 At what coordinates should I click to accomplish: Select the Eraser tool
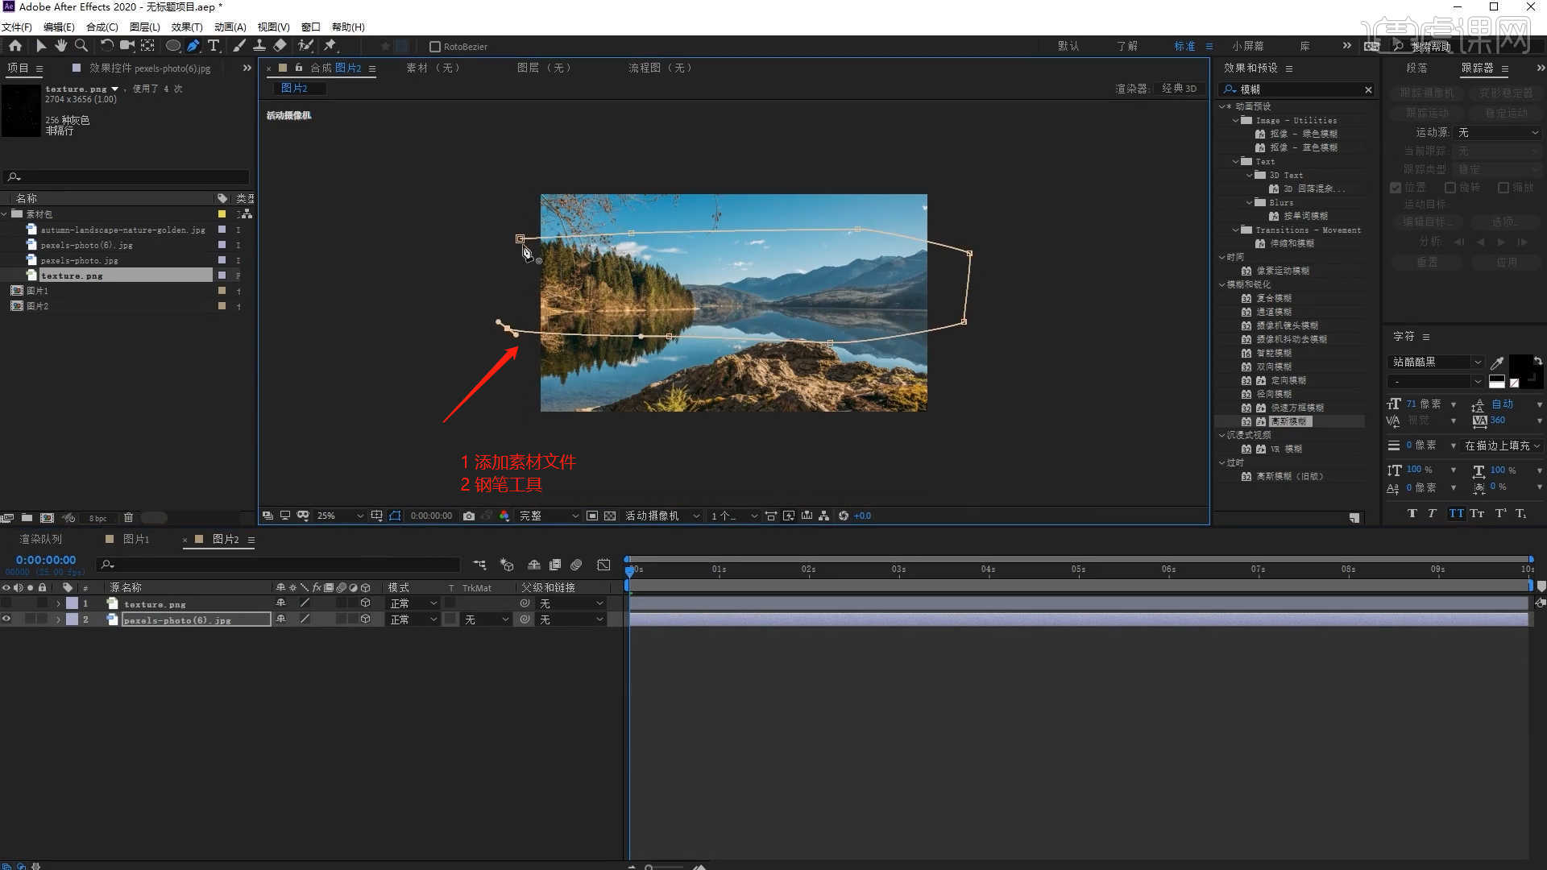(x=280, y=46)
